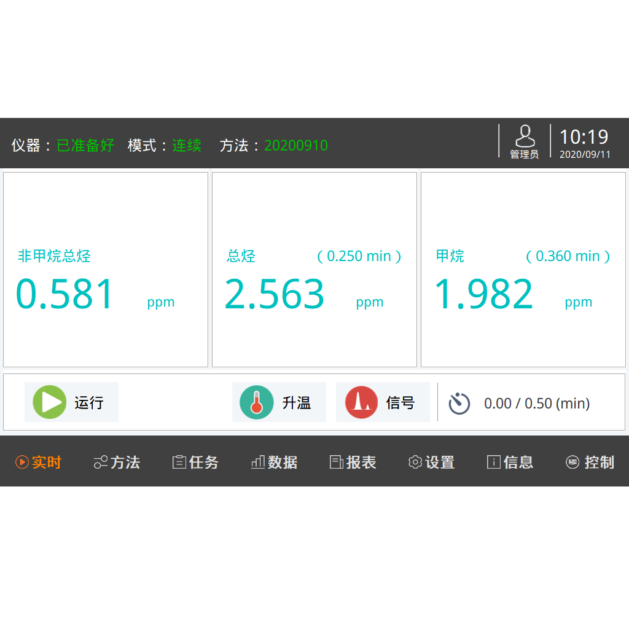Click the 10:19 clock display

(584, 137)
